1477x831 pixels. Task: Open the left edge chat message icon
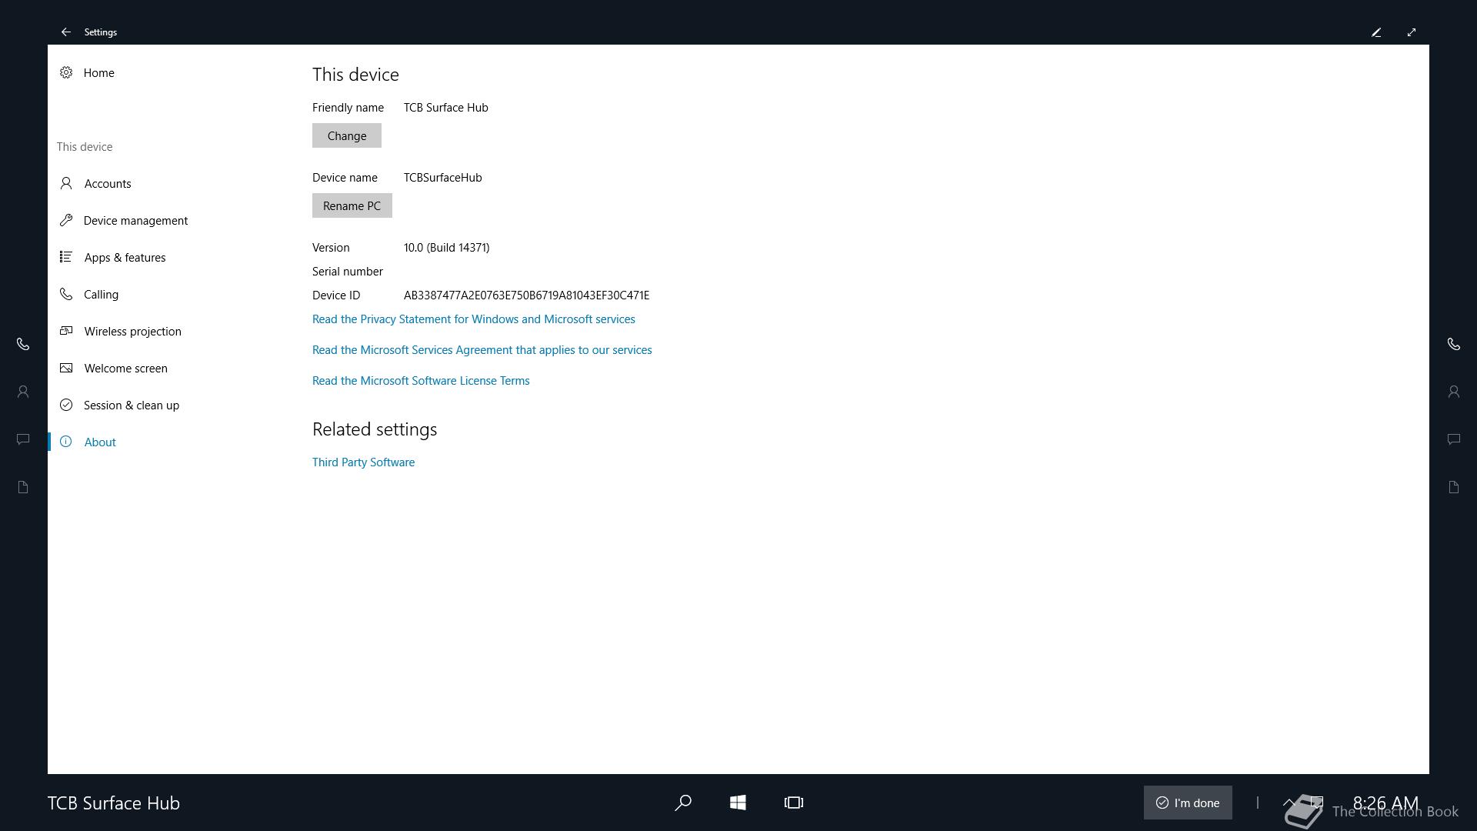coord(23,439)
